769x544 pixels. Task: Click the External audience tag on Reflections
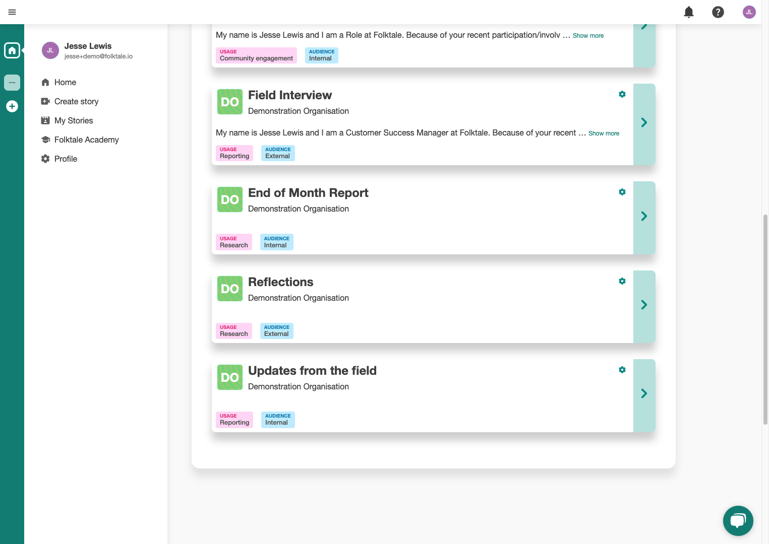pyautogui.click(x=277, y=331)
